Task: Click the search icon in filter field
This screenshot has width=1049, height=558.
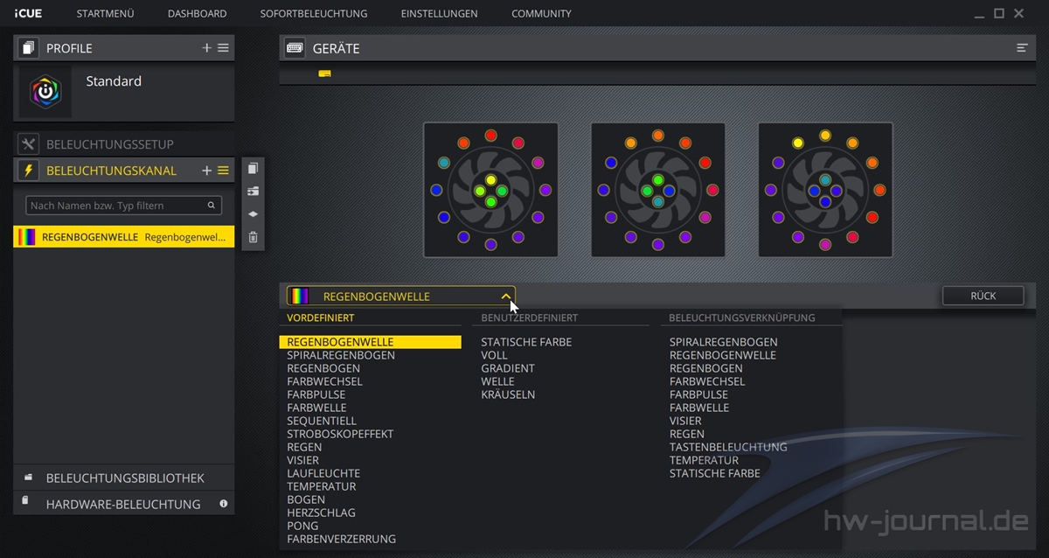Action: [212, 206]
